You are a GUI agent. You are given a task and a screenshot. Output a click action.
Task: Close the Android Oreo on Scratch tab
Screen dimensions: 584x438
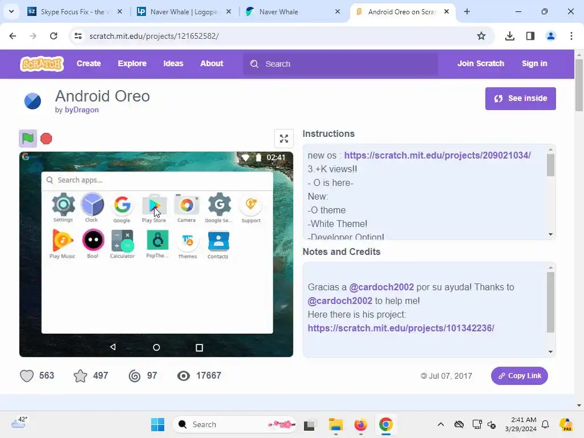point(446,12)
